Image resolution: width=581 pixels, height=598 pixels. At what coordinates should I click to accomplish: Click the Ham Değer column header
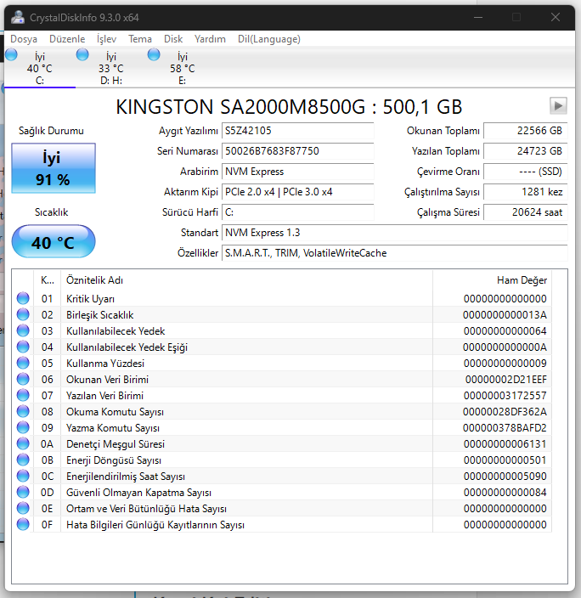point(492,280)
